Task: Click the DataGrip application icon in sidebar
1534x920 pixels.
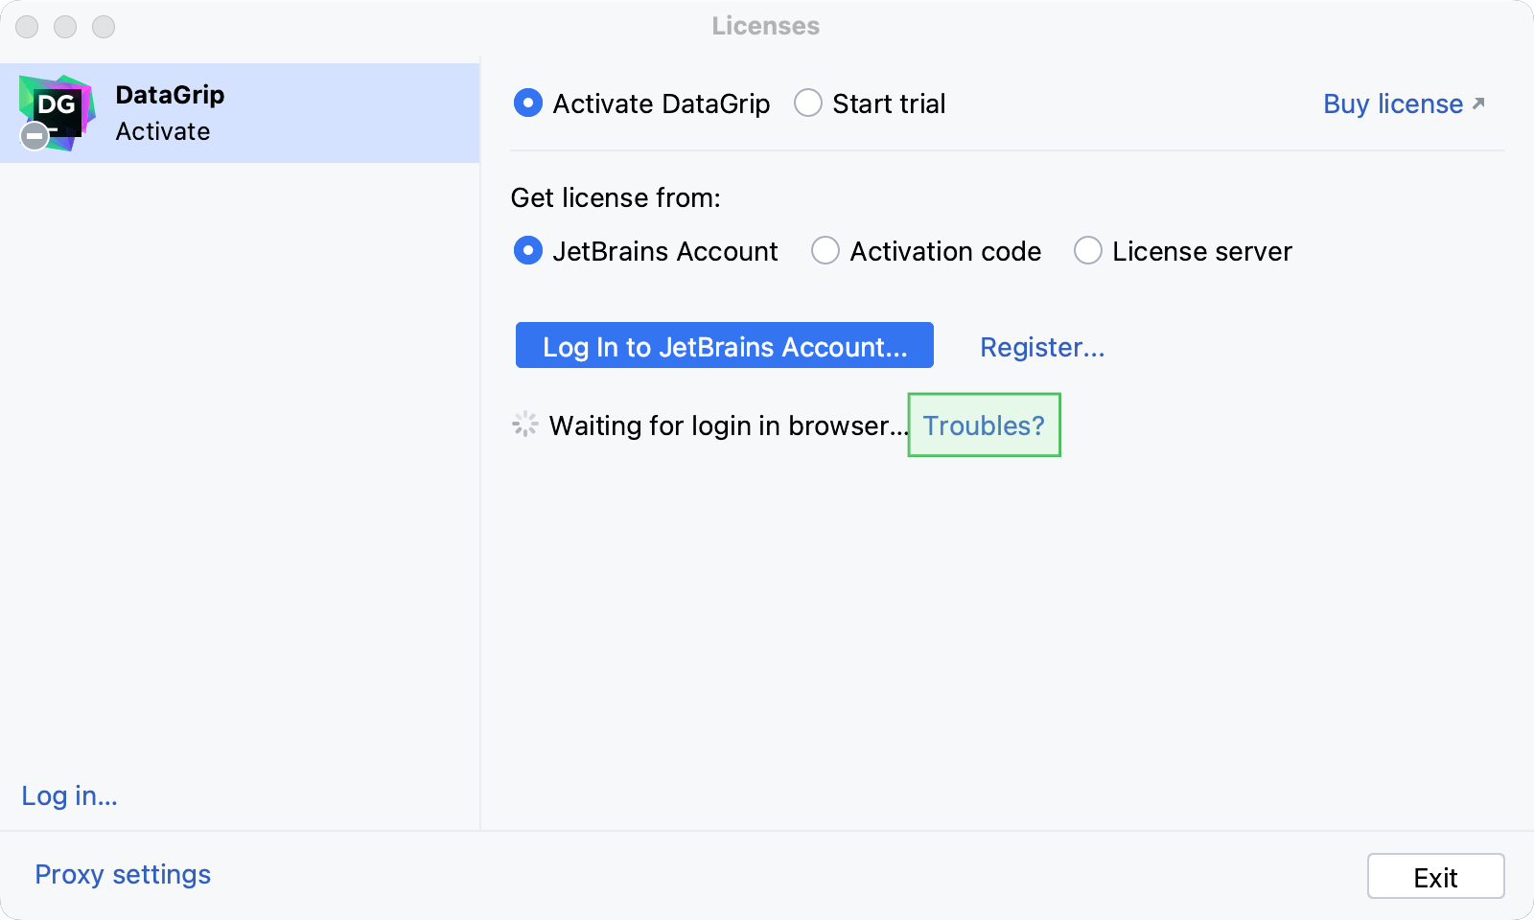Action: coord(56,111)
